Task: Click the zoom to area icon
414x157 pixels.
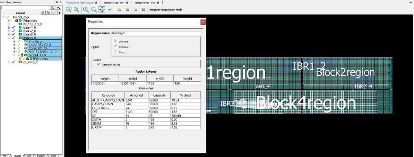Action: point(69,9)
